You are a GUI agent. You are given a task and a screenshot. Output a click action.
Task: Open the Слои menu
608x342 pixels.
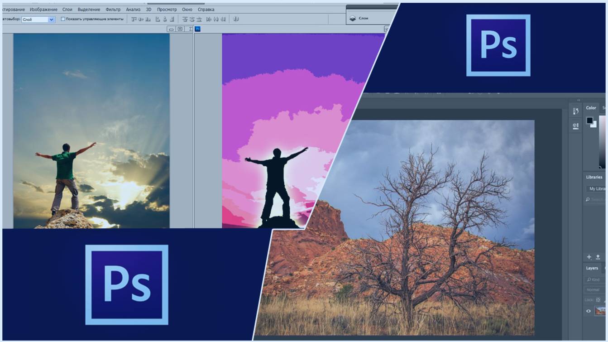click(67, 10)
